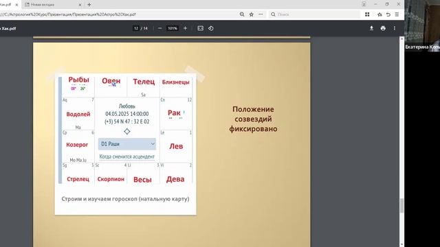The height and width of the screenshot is (247, 440).
Task: Print the PDF document
Action: (x=383, y=28)
